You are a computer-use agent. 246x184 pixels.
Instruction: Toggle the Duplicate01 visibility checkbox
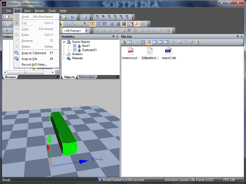pyautogui.click(x=75, y=50)
